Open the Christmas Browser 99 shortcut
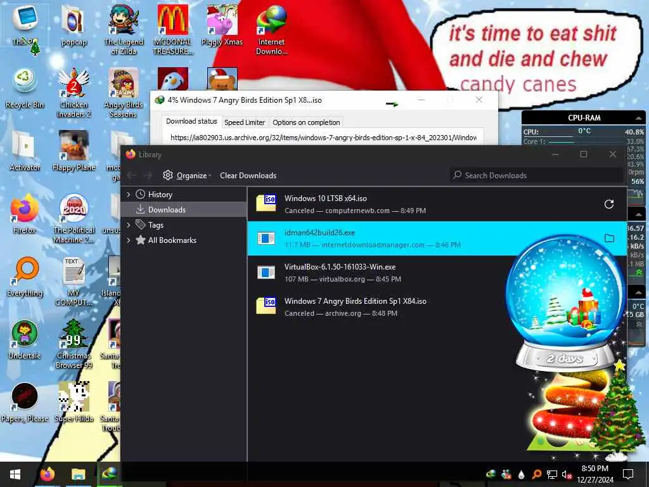 [x=74, y=344]
